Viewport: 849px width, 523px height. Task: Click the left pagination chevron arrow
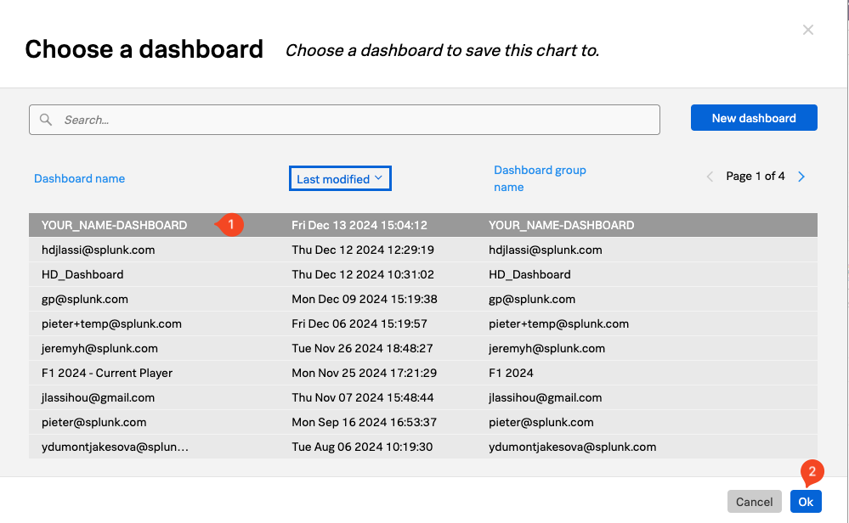point(710,176)
